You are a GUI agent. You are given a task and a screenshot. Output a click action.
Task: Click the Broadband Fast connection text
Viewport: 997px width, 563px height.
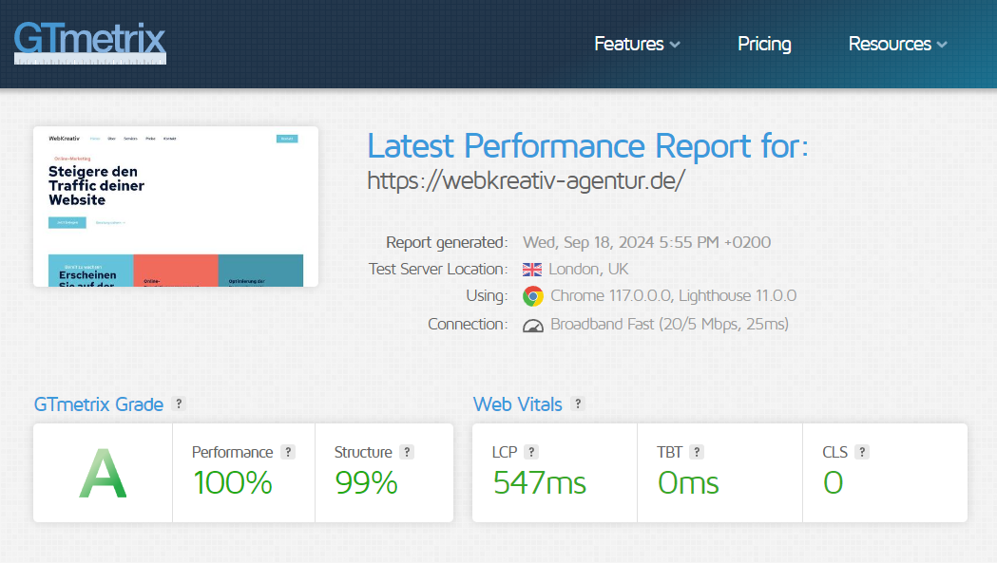[x=669, y=324]
